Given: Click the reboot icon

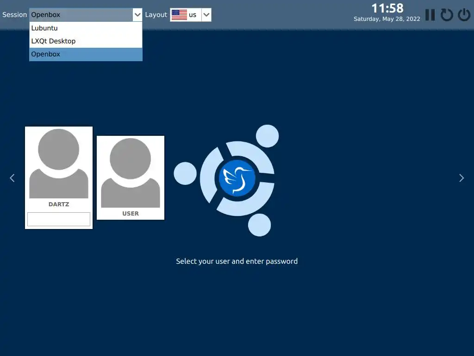Looking at the screenshot, I should tap(447, 15).
